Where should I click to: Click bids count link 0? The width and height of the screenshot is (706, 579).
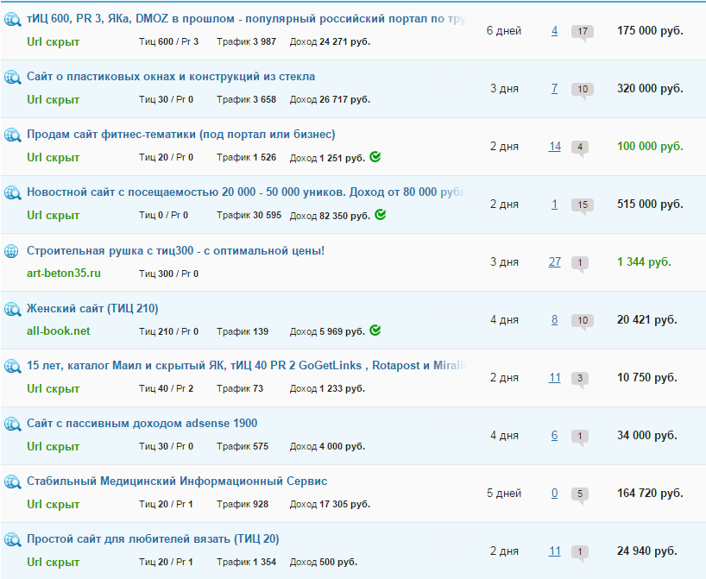click(x=554, y=494)
